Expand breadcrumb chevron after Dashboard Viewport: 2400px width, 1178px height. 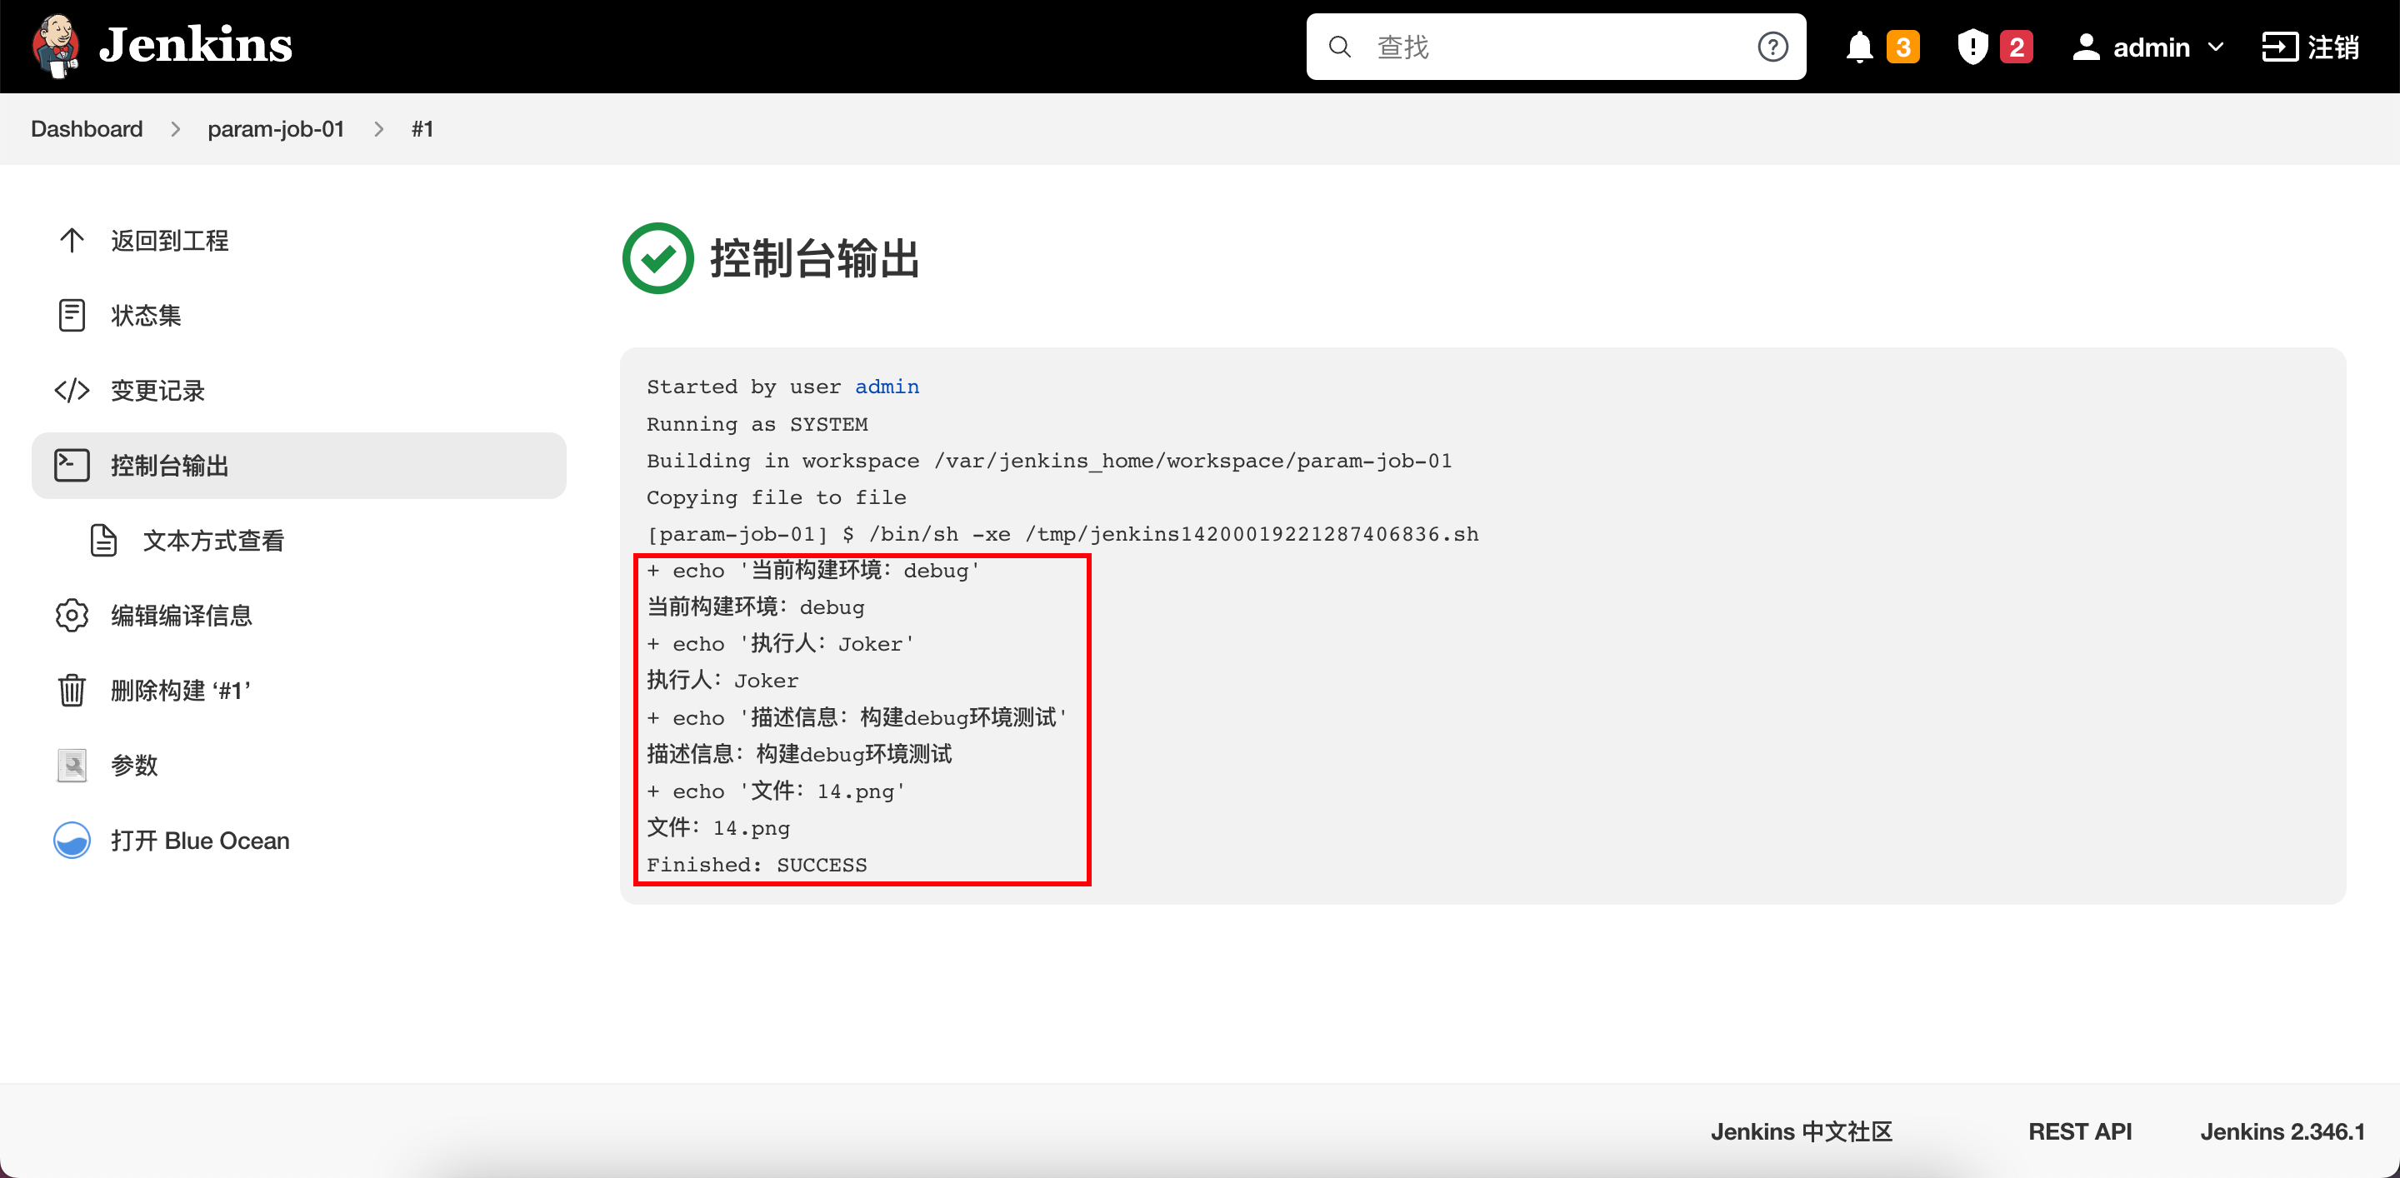click(175, 129)
